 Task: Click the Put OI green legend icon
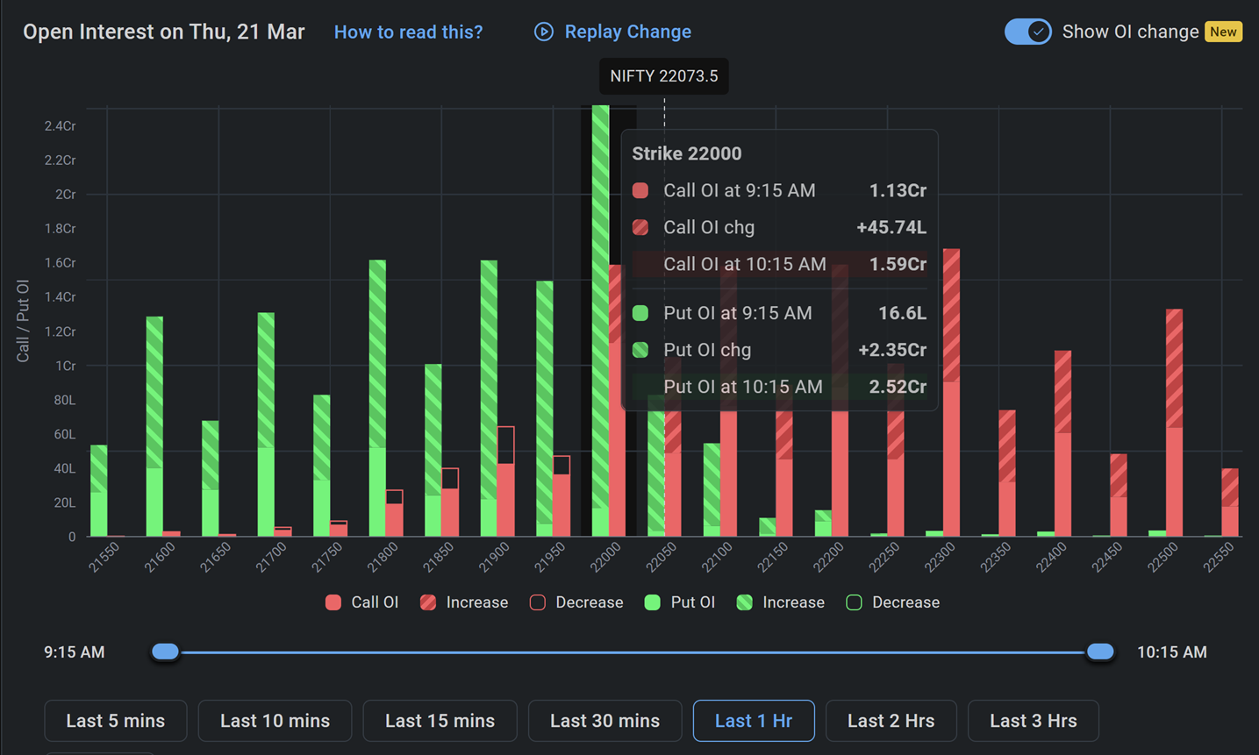(x=652, y=602)
